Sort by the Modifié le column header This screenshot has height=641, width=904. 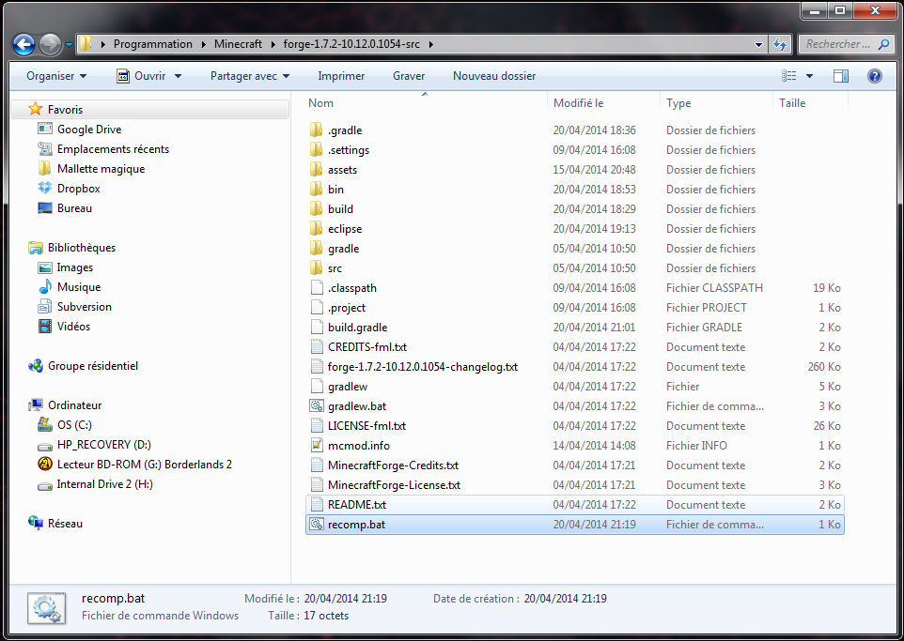click(x=578, y=103)
